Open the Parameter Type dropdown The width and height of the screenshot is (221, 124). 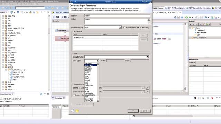pos(120,27)
